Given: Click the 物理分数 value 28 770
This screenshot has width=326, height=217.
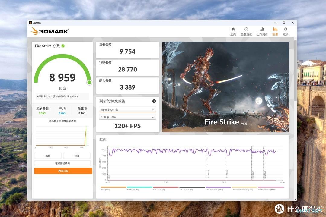Looking at the screenshot, I should 127,69.
